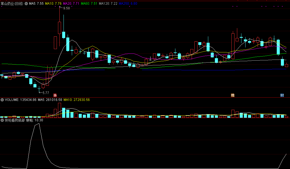Open the 快枪看势底部 indicator dropdown arrow
Image resolution: width=290 pixels, height=169 pixels.
point(2,120)
